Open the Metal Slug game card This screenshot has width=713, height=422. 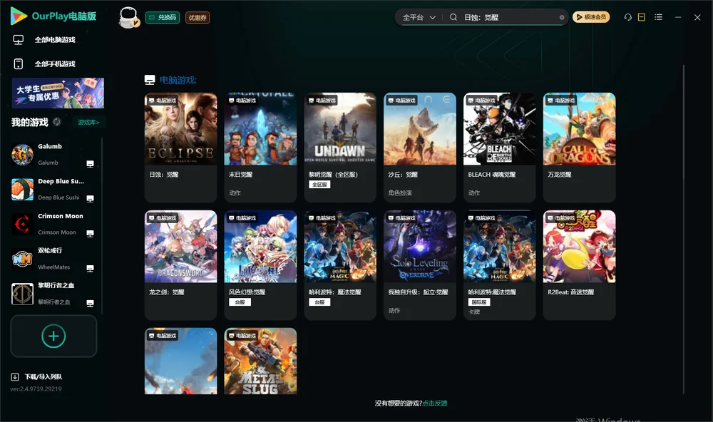tap(260, 361)
